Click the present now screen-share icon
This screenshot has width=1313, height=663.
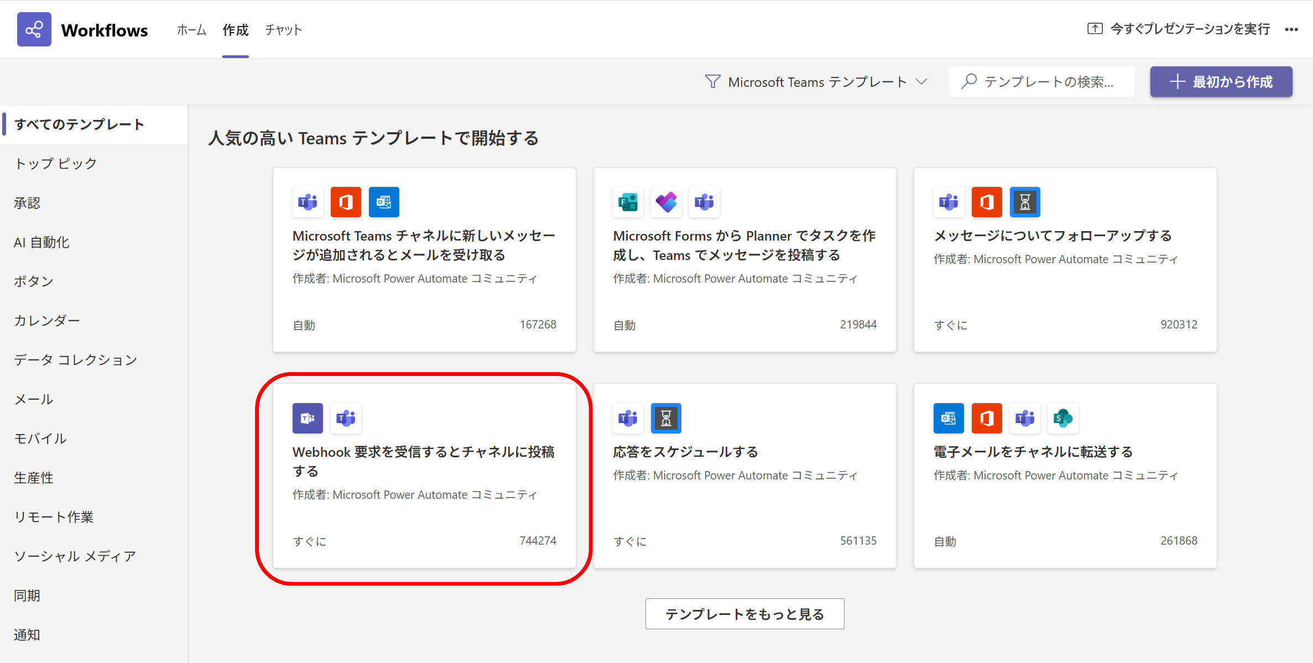point(1095,29)
